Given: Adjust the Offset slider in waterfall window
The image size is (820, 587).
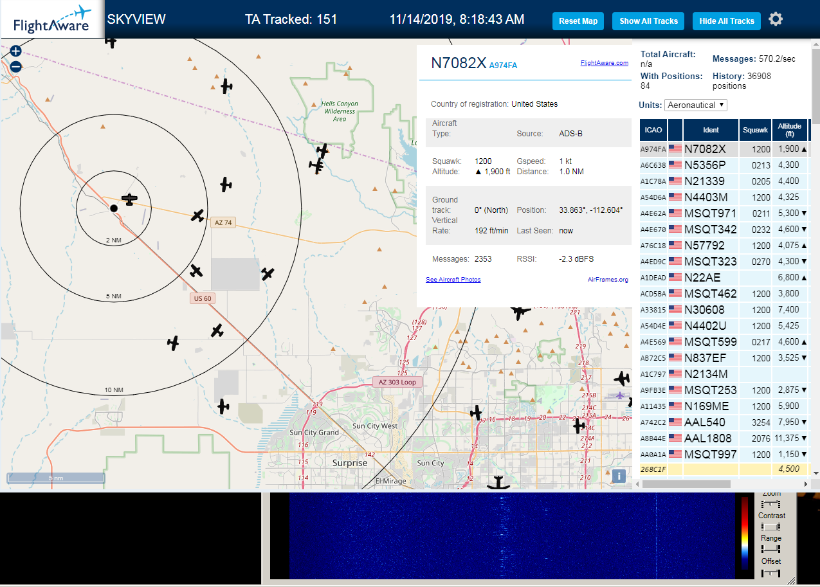Looking at the screenshot, I should pyautogui.click(x=770, y=572).
